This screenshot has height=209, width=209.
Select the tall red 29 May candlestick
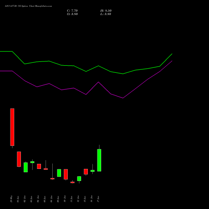(x=12, y=127)
